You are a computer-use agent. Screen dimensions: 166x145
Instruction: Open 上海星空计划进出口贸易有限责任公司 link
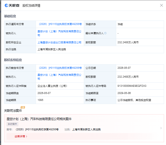(x=59, y=42)
